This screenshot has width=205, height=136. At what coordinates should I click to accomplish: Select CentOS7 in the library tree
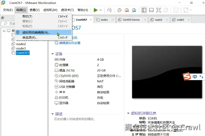point(23,53)
